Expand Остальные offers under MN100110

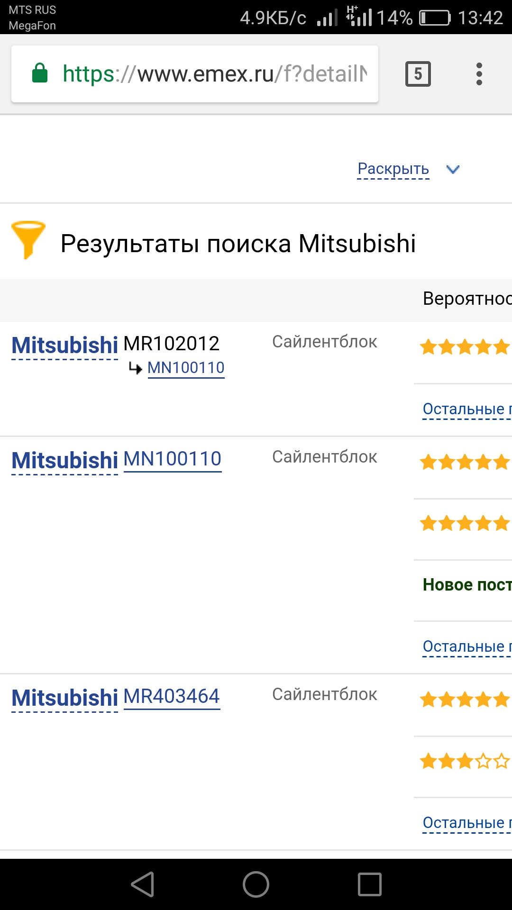click(x=466, y=646)
